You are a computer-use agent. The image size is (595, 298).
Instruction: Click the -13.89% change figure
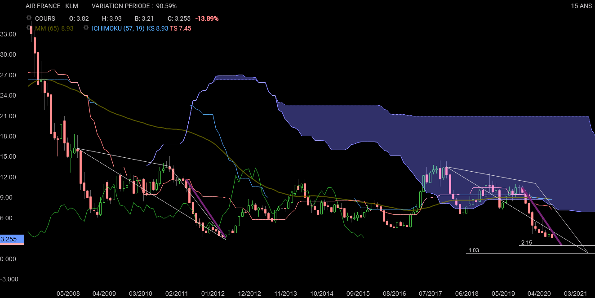[207, 18]
